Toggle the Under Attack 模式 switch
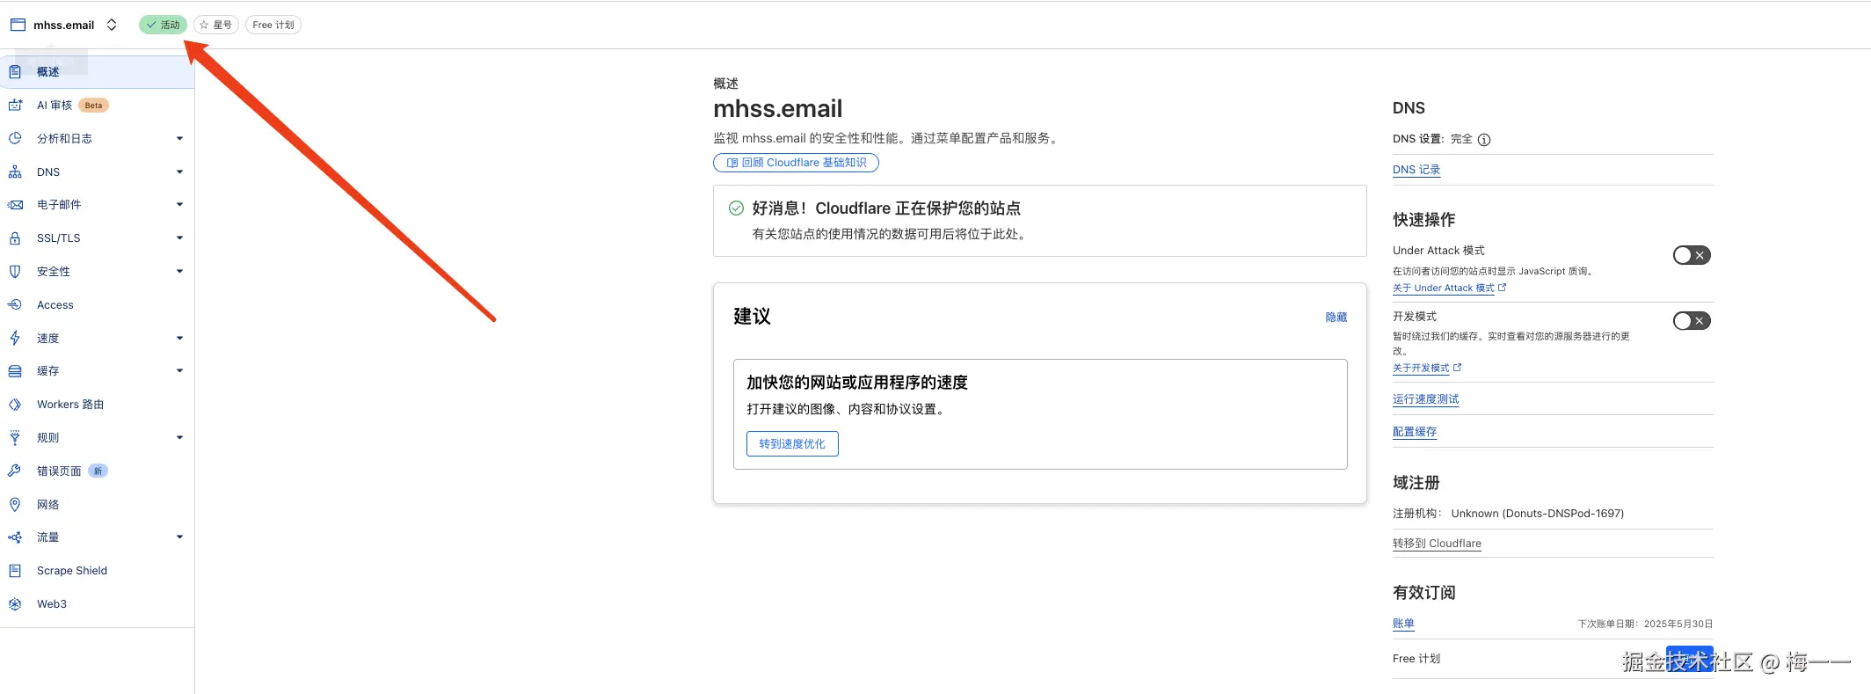1871x694 pixels. [1692, 255]
